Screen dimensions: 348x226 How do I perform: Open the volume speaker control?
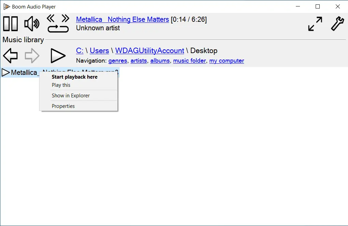tap(32, 24)
